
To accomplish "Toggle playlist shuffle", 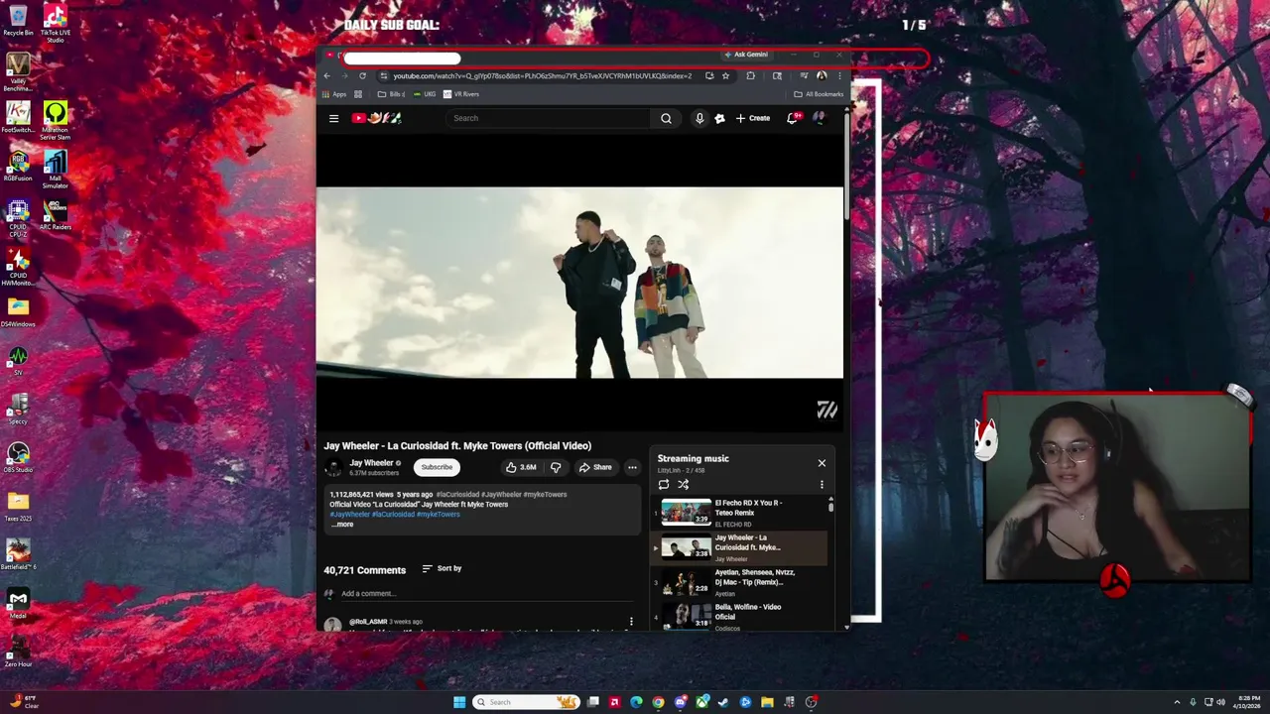I will [683, 485].
